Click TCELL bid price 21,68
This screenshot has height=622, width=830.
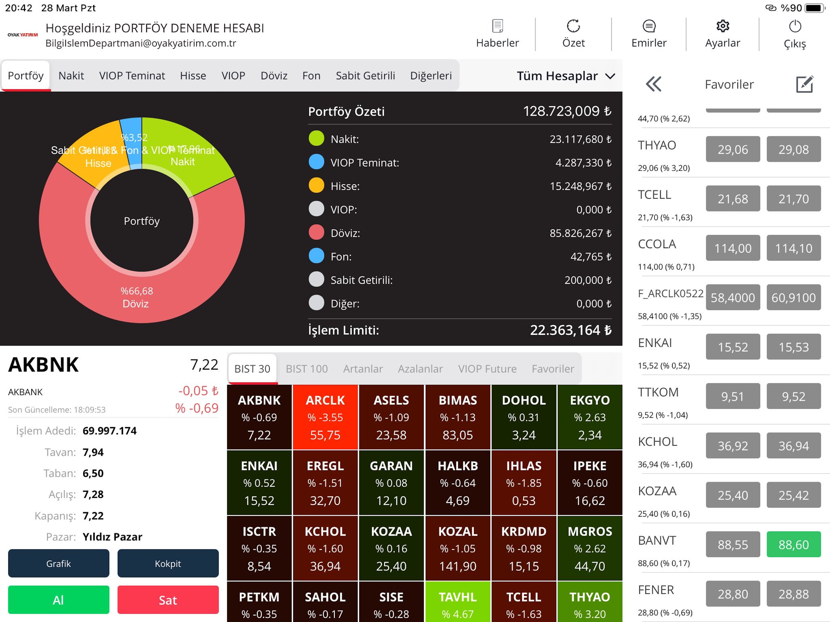click(x=733, y=198)
